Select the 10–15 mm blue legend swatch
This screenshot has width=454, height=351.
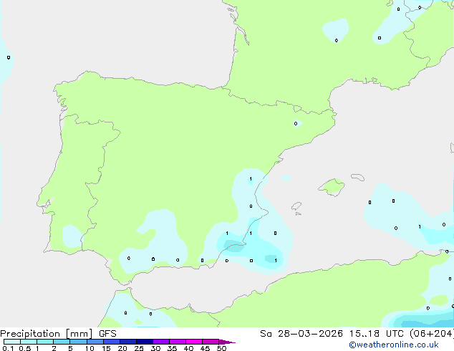(95, 342)
